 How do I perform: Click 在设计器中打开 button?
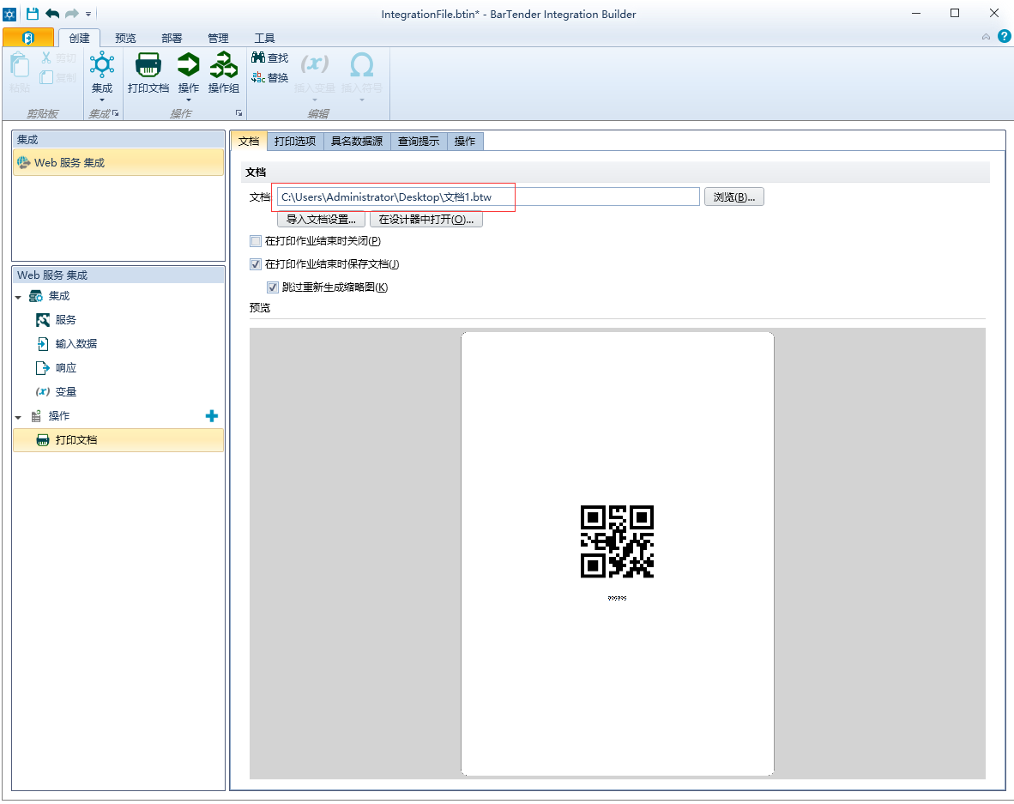click(426, 219)
